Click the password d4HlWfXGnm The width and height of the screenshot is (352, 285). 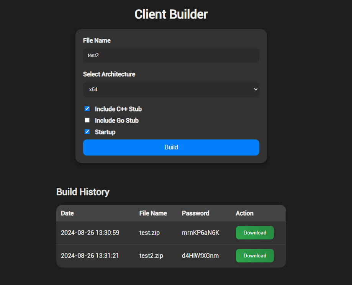(200, 256)
